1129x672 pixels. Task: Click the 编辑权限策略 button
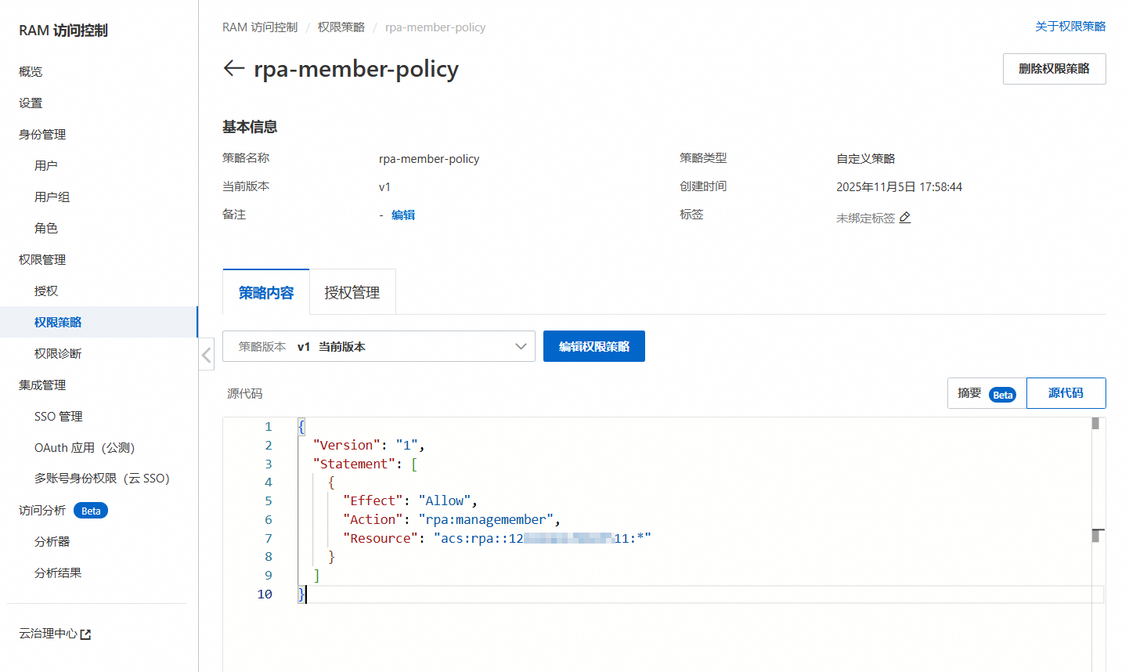(593, 346)
